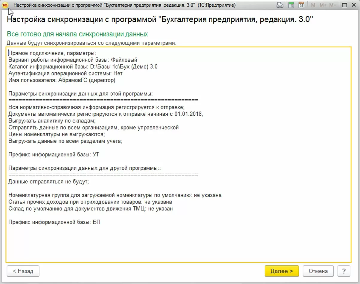The width and height of the screenshot is (360, 284).
Task: Click the line mentioning date 01.01.2018
Action: 106,114
